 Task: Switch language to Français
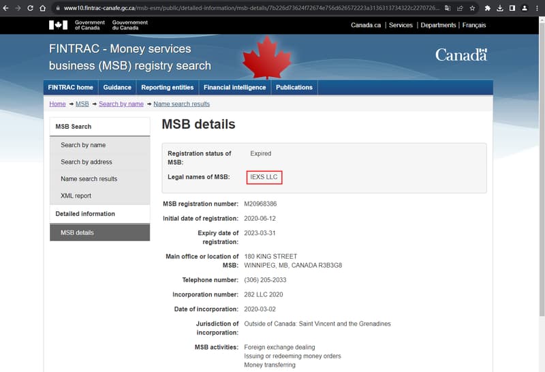(x=474, y=25)
